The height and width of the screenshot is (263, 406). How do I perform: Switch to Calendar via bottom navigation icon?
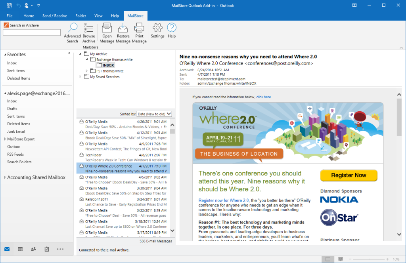tap(20, 249)
